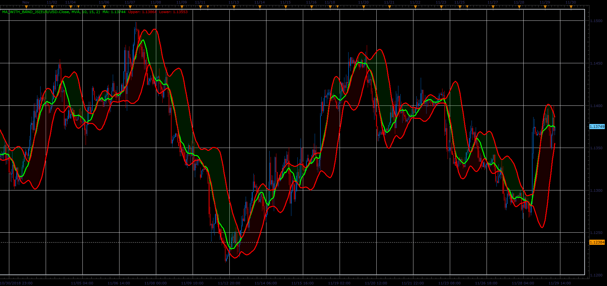Viewport: 607px width, 286px height.
Task: Select the day marker below 11/16
Action: [x=311, y=6]
